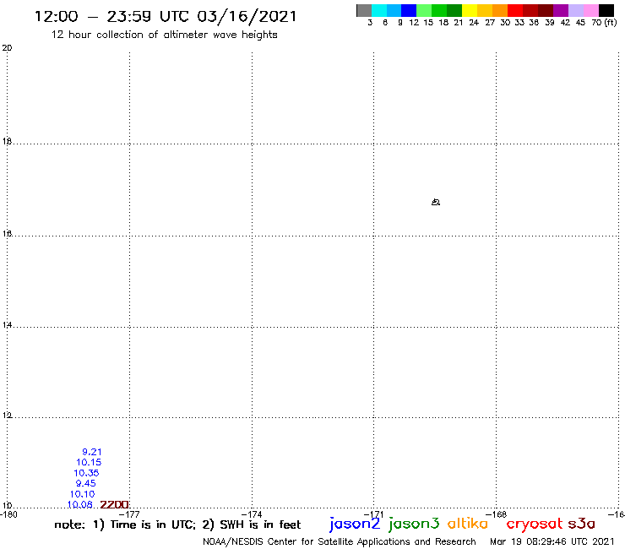Click the dark red time marker 2200

pyautogui.click(x=114, y=505)
